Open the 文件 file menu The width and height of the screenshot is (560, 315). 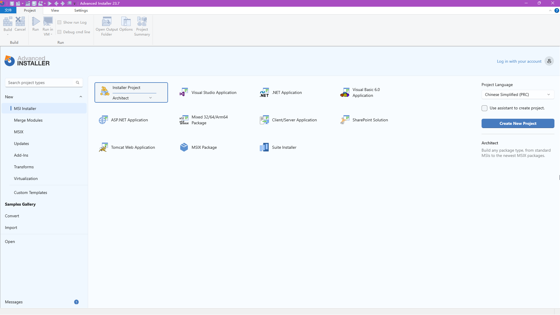[8, 10]
